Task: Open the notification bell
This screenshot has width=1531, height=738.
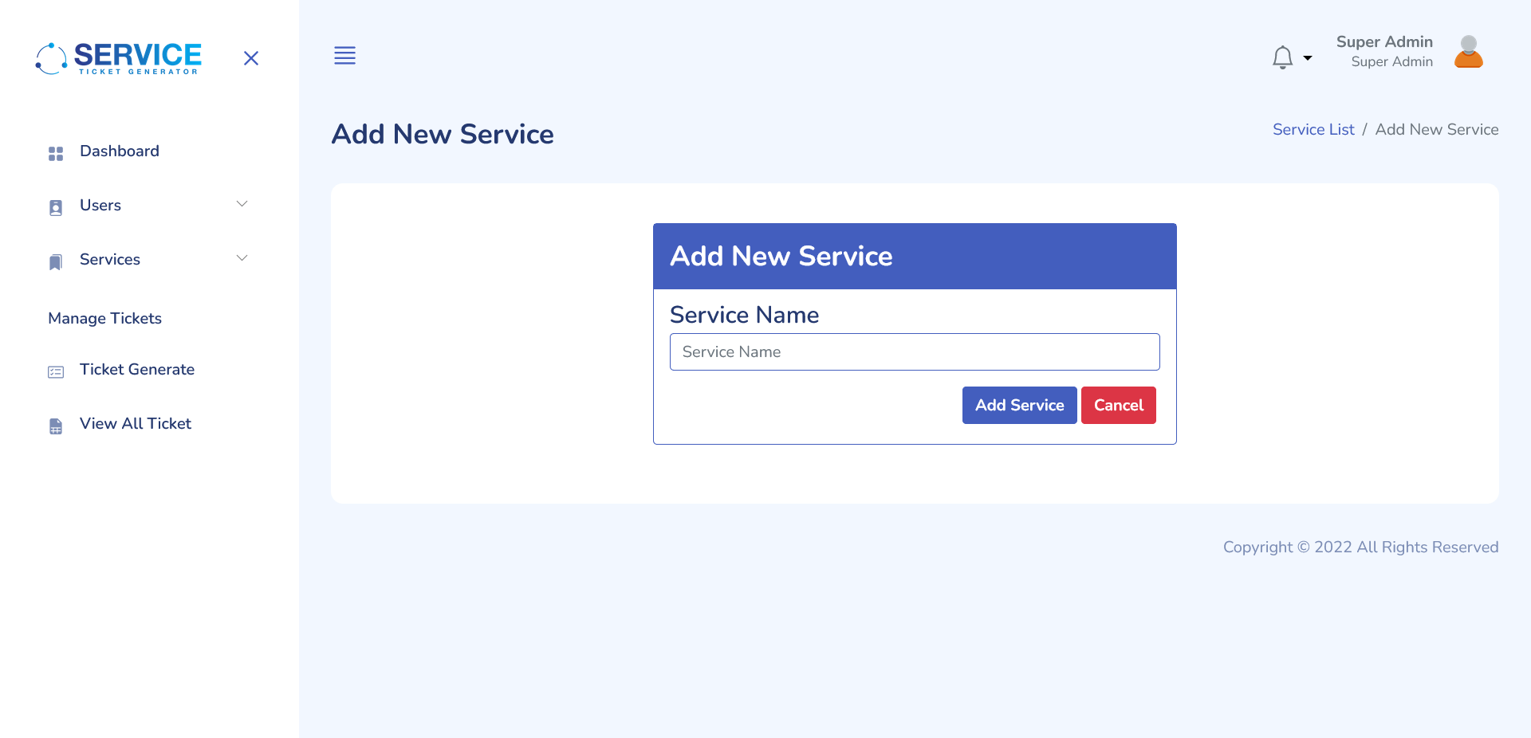Action: coord(1282,57)
